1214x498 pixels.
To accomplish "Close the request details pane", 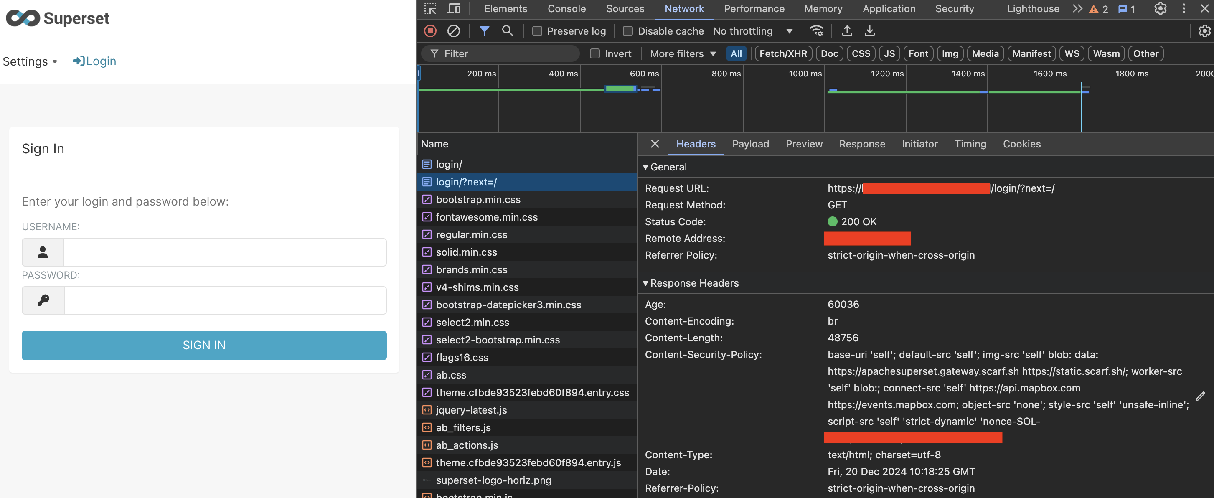I will click(655, 144).
